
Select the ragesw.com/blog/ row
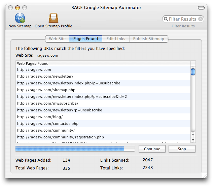(x=103, y=117)
